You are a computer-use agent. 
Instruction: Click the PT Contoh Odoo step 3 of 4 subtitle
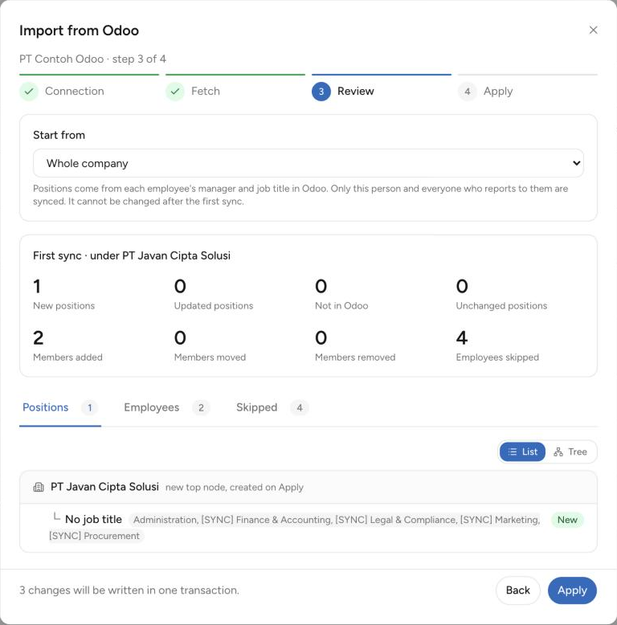92,59
